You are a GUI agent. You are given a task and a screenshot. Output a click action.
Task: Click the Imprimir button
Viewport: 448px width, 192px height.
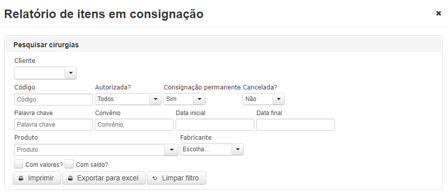[37, 178]
